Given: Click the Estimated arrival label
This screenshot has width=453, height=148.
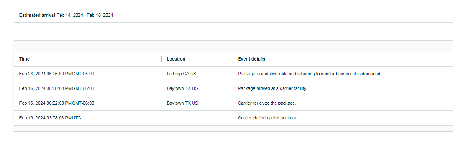Looking at the screenshot, I should coord(37,15).
